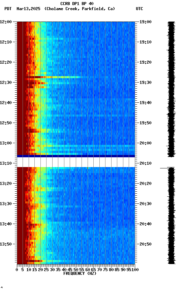Click the FREQUENCY (HZ) axis label

point(80,273)
